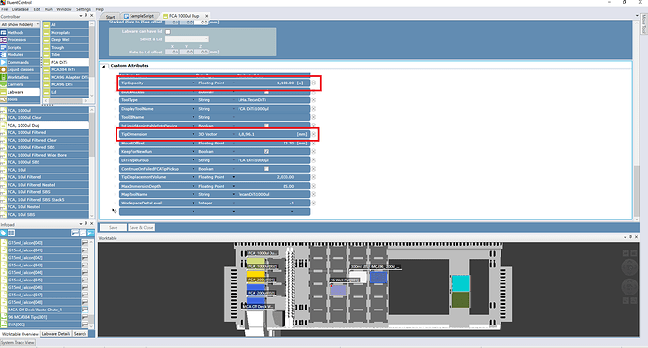Click the columns icon in Infopad toolbar

click(x=11, y=234)
